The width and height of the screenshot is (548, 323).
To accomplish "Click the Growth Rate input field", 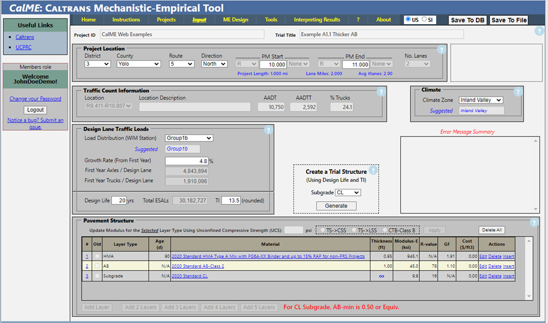I will 186,161.
